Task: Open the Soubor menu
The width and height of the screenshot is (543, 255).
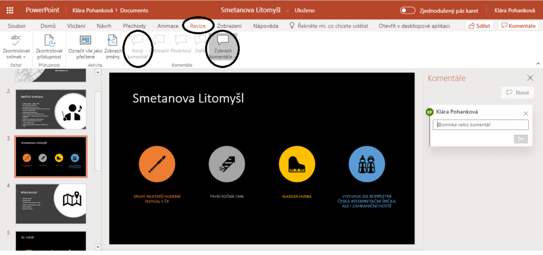Action: click(x=17, y=25)
